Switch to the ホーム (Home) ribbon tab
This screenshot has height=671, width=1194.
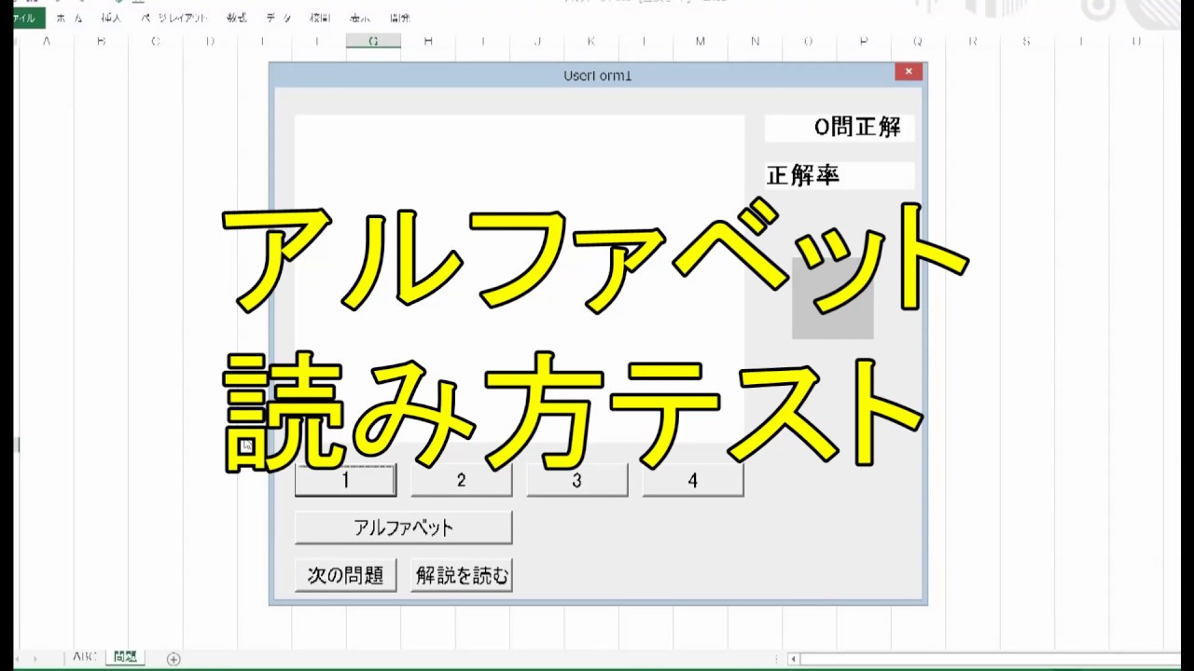tap(69, 18)
